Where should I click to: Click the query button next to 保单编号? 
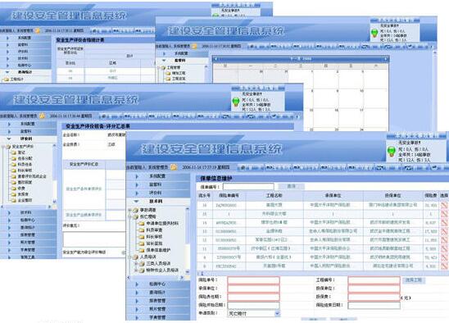(x=291, y=186)
